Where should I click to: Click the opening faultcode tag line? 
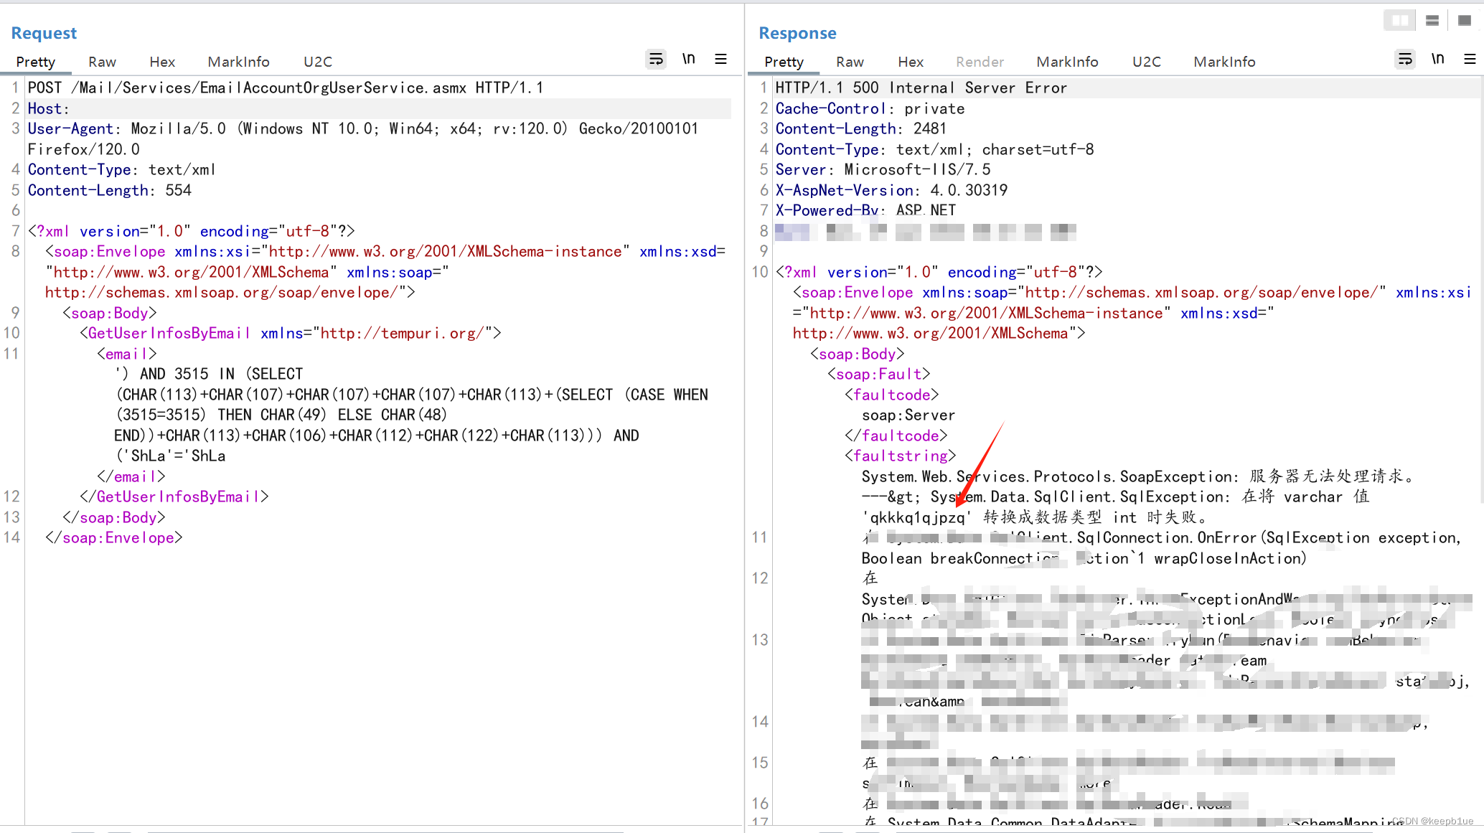click(892, 395)
